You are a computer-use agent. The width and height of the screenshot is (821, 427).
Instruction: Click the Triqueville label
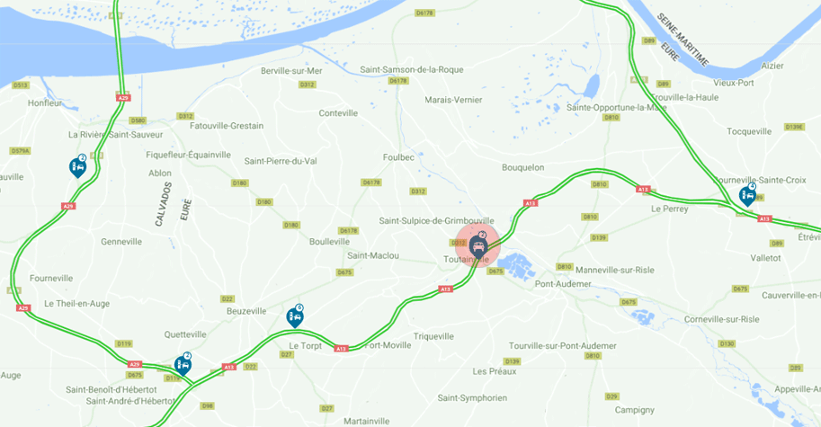[x=433, y=336]
